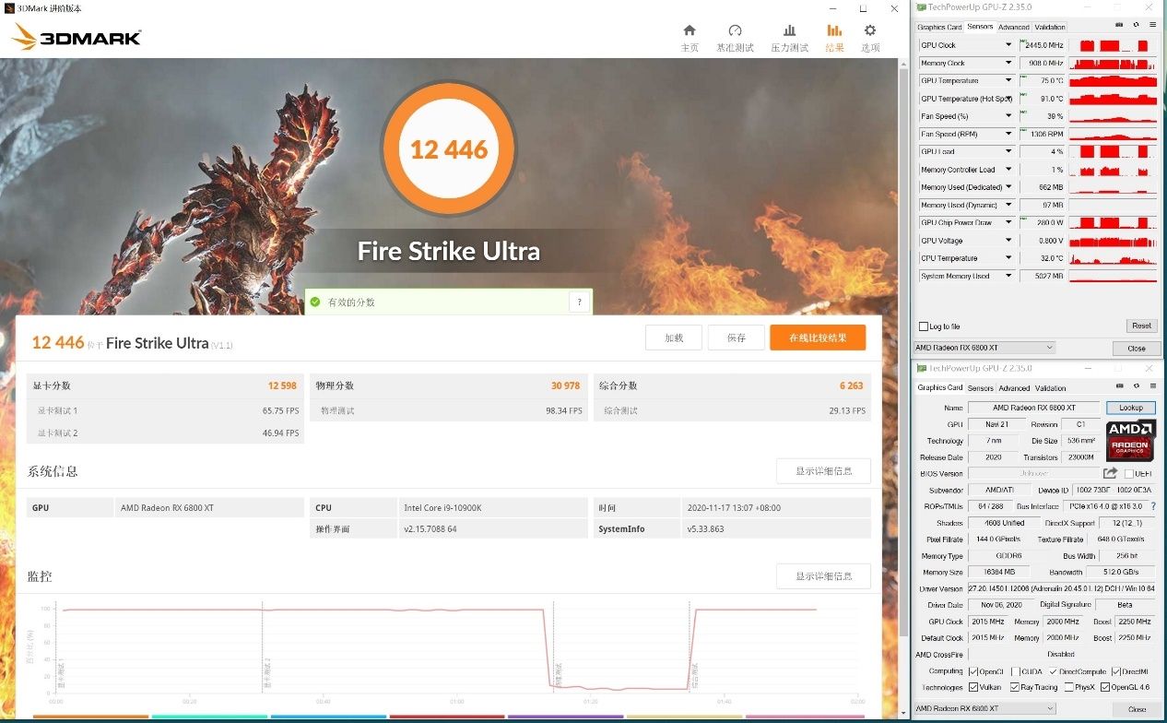Toggle the UEFI checkbox
Screen dimensions: 1167x723
pos(1129,474)
